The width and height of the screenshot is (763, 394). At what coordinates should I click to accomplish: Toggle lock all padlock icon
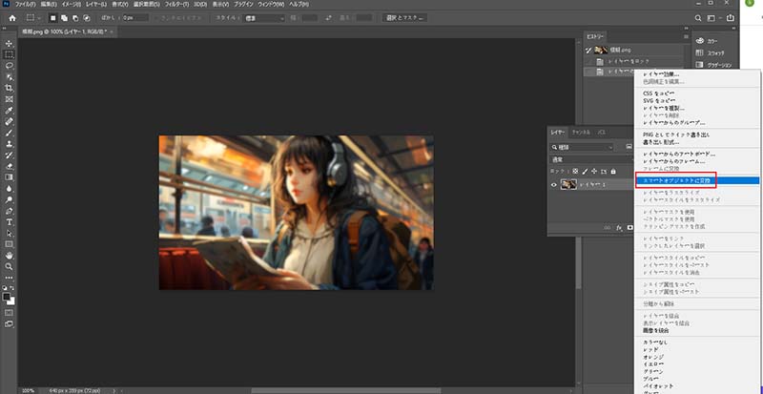tap(613, 172)
